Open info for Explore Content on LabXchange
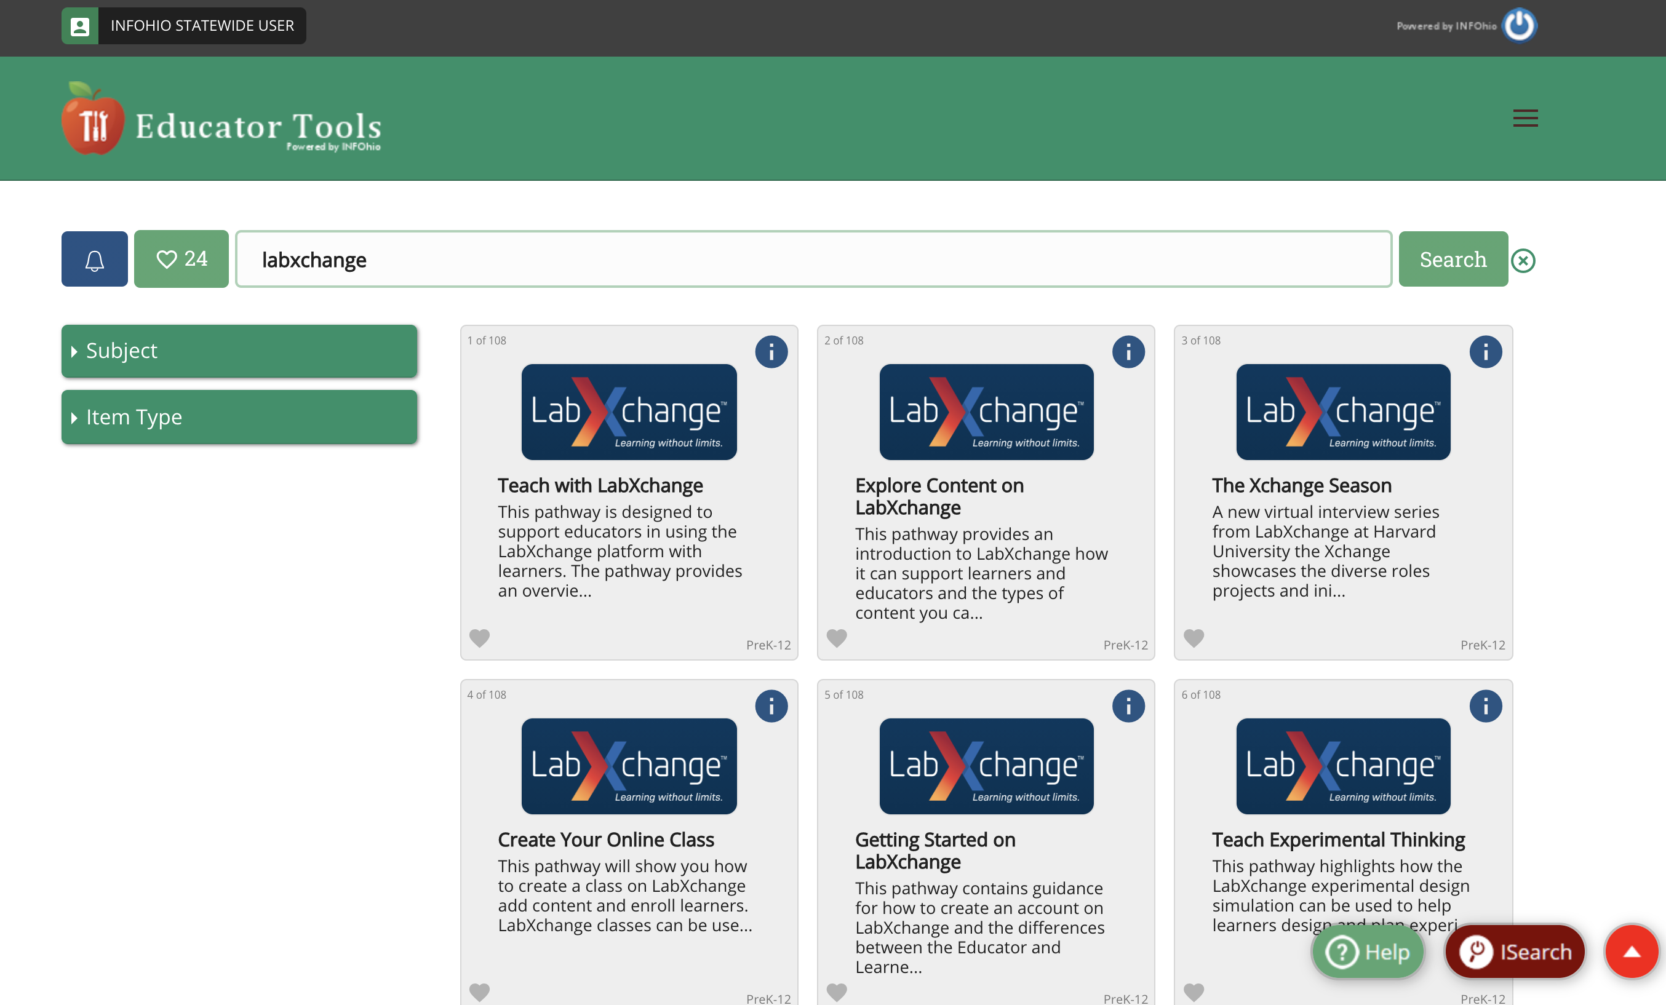Image resolution: width=1666 pixels, height=1005 pixels. (x=1128, y=351)
